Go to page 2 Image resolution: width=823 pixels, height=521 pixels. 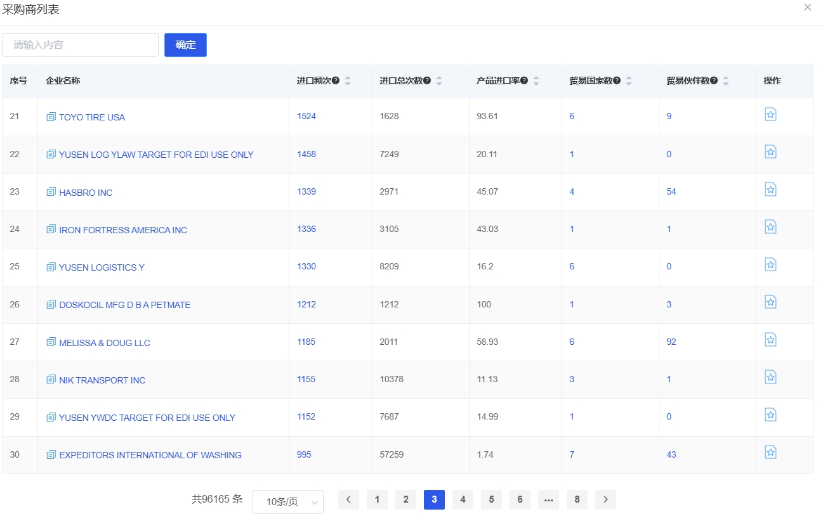[405, 499]
